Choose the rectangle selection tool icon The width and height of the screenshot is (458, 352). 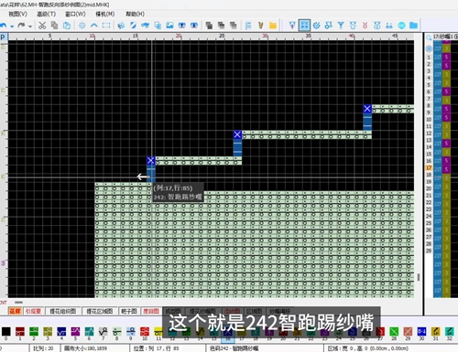pos(106,26)
